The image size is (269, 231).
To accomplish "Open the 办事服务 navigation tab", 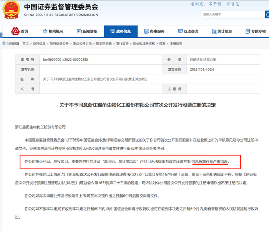I will 154,31.
